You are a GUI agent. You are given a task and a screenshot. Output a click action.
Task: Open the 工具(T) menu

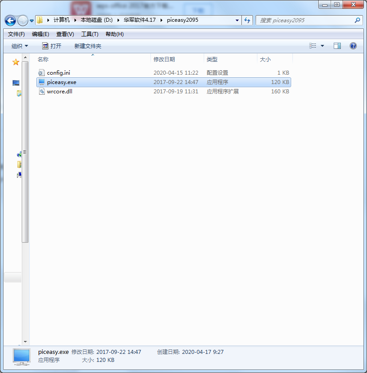(90, 34)
